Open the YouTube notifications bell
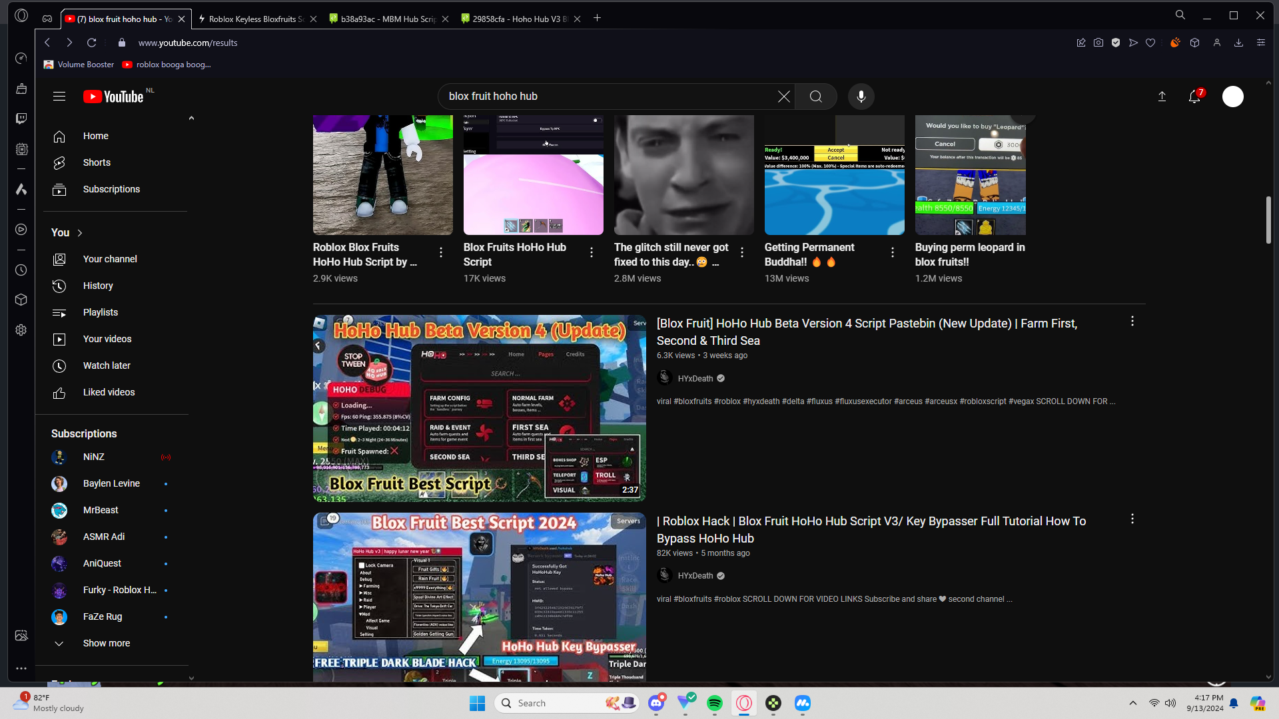Viewport: 1279px width, 719px height. point(1194,97)
